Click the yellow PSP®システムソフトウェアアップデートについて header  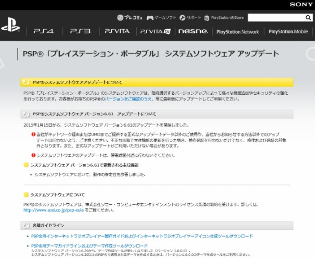click(x=157, y=82)
